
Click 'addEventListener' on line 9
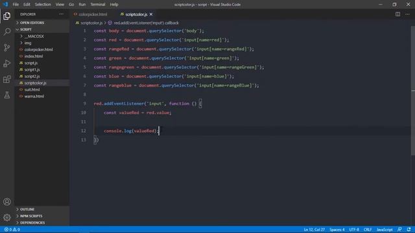click(x=124, y=104)
